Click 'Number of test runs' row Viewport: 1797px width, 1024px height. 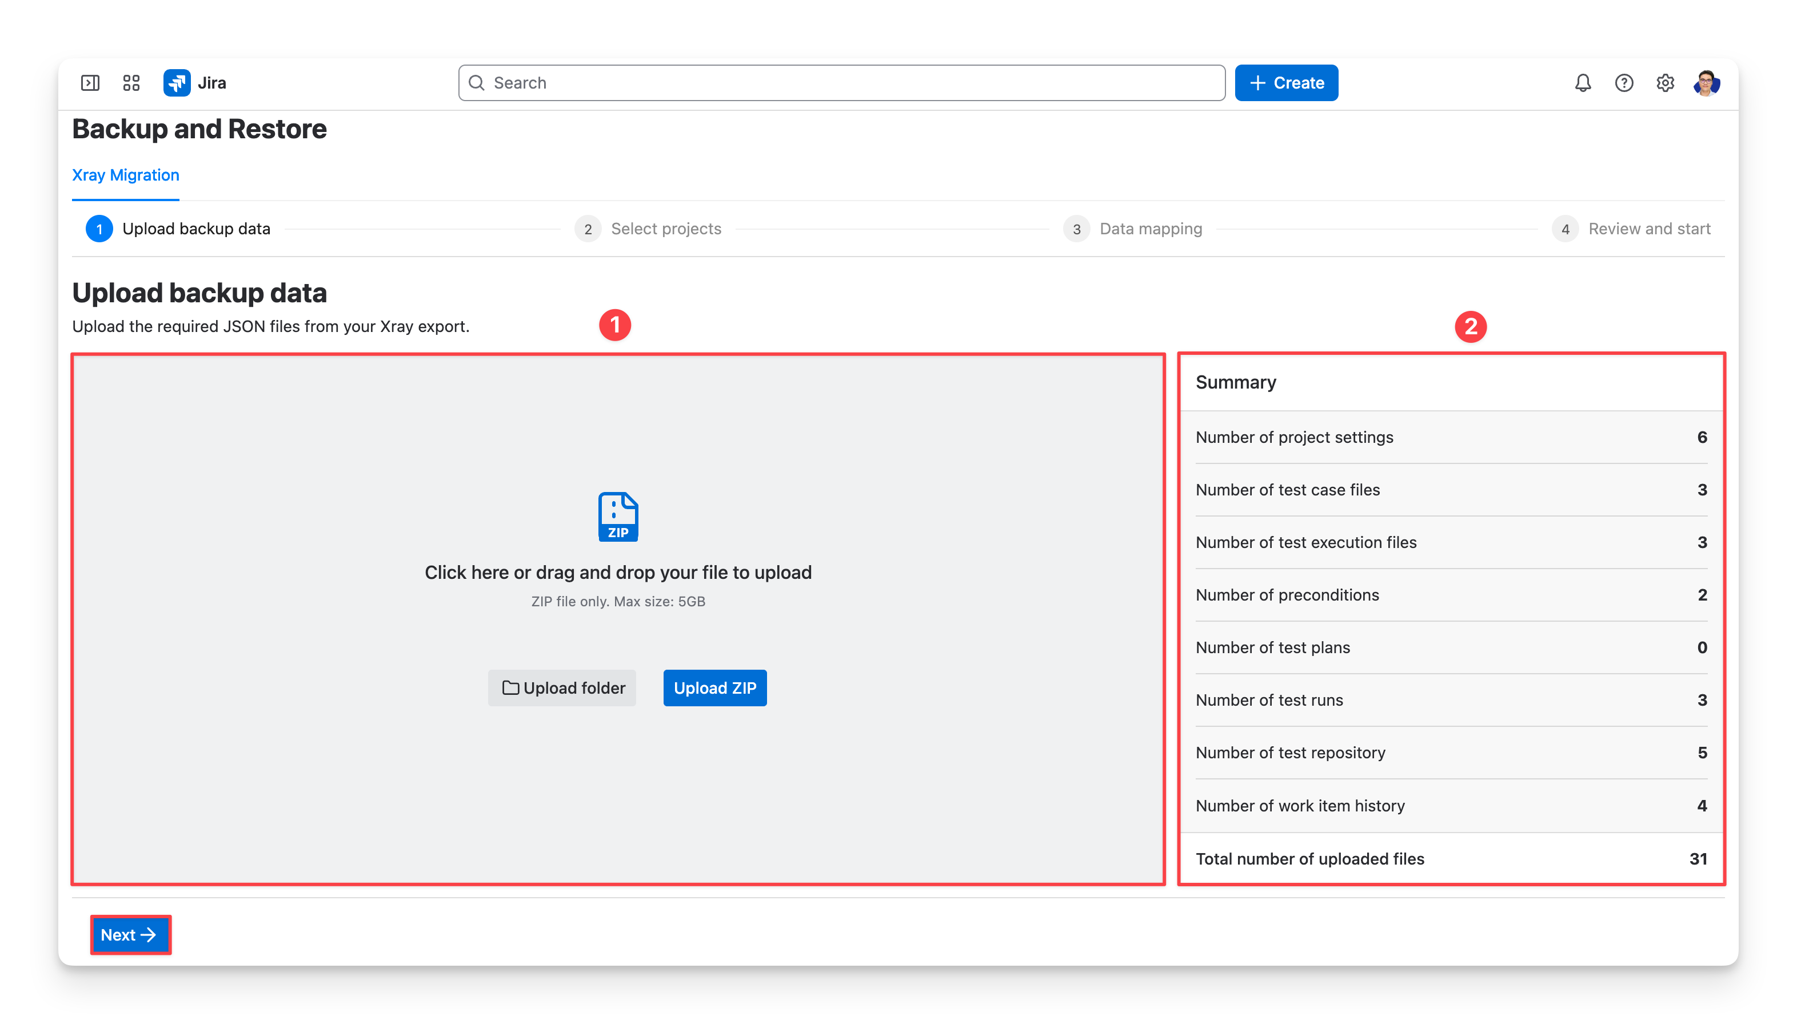[1451, 701]
